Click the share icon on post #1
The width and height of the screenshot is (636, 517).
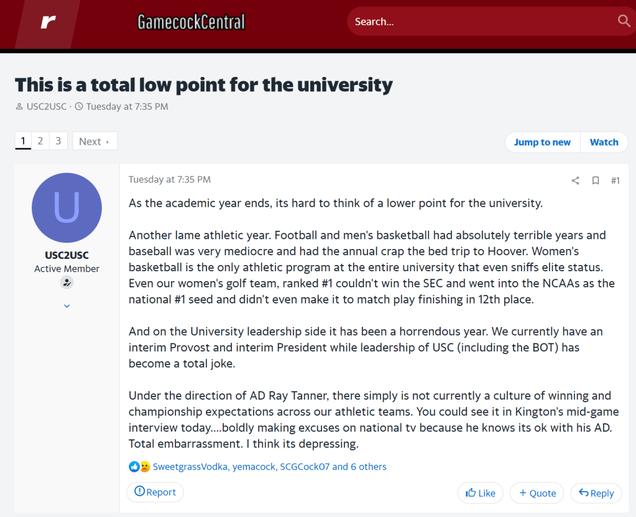[575, 181]
